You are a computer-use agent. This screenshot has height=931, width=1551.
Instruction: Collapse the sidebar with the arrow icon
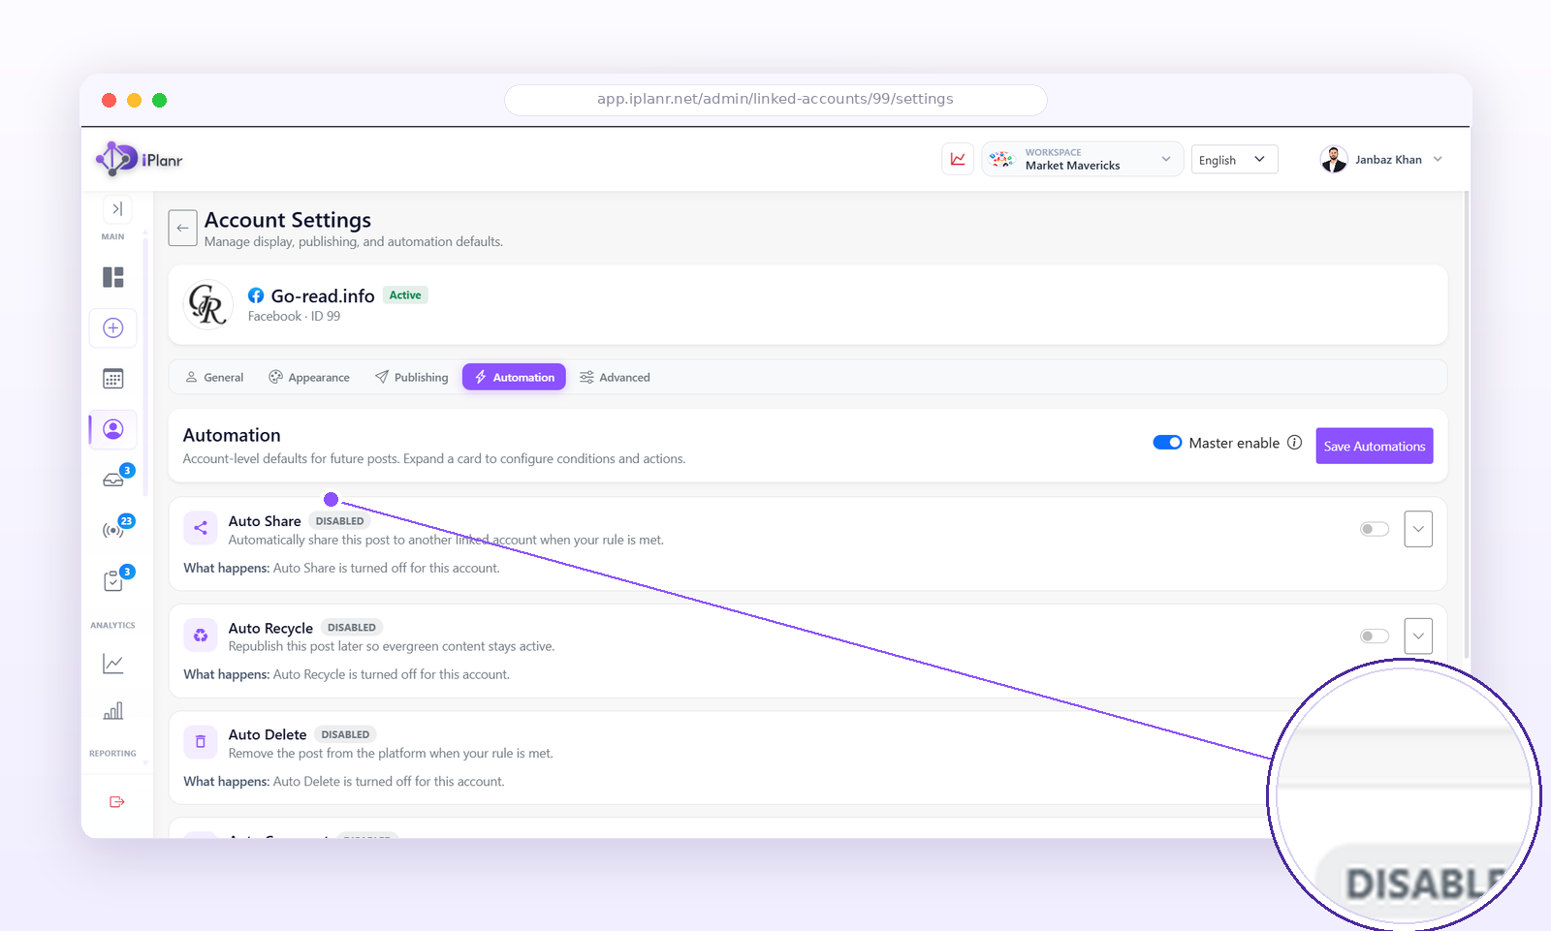click(x=116, y=208)
